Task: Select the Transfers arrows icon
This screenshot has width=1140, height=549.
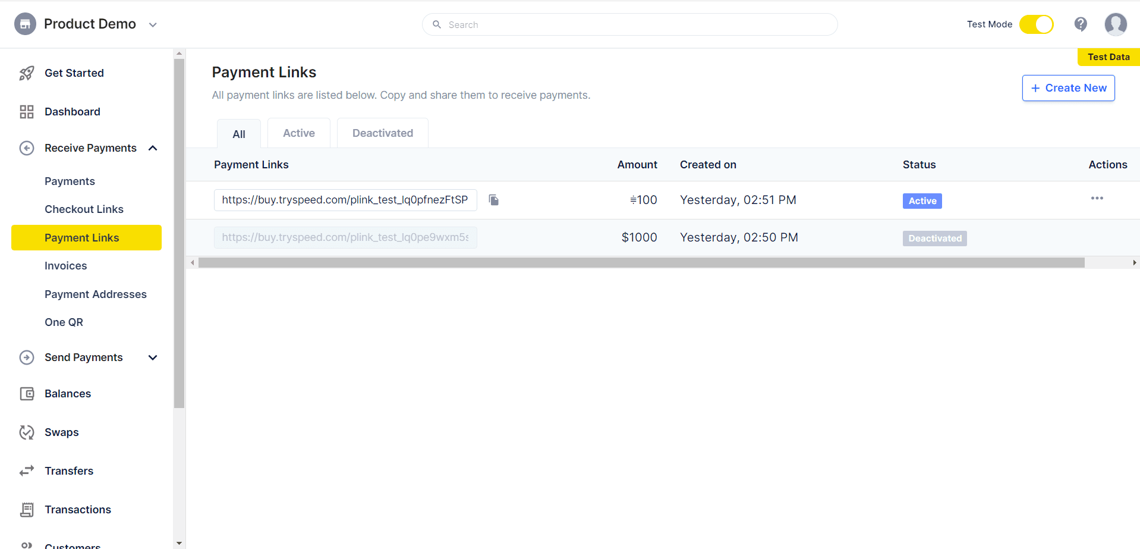Action: click(x=27, y=470)
